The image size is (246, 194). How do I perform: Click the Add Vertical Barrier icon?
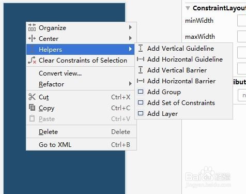141,70
